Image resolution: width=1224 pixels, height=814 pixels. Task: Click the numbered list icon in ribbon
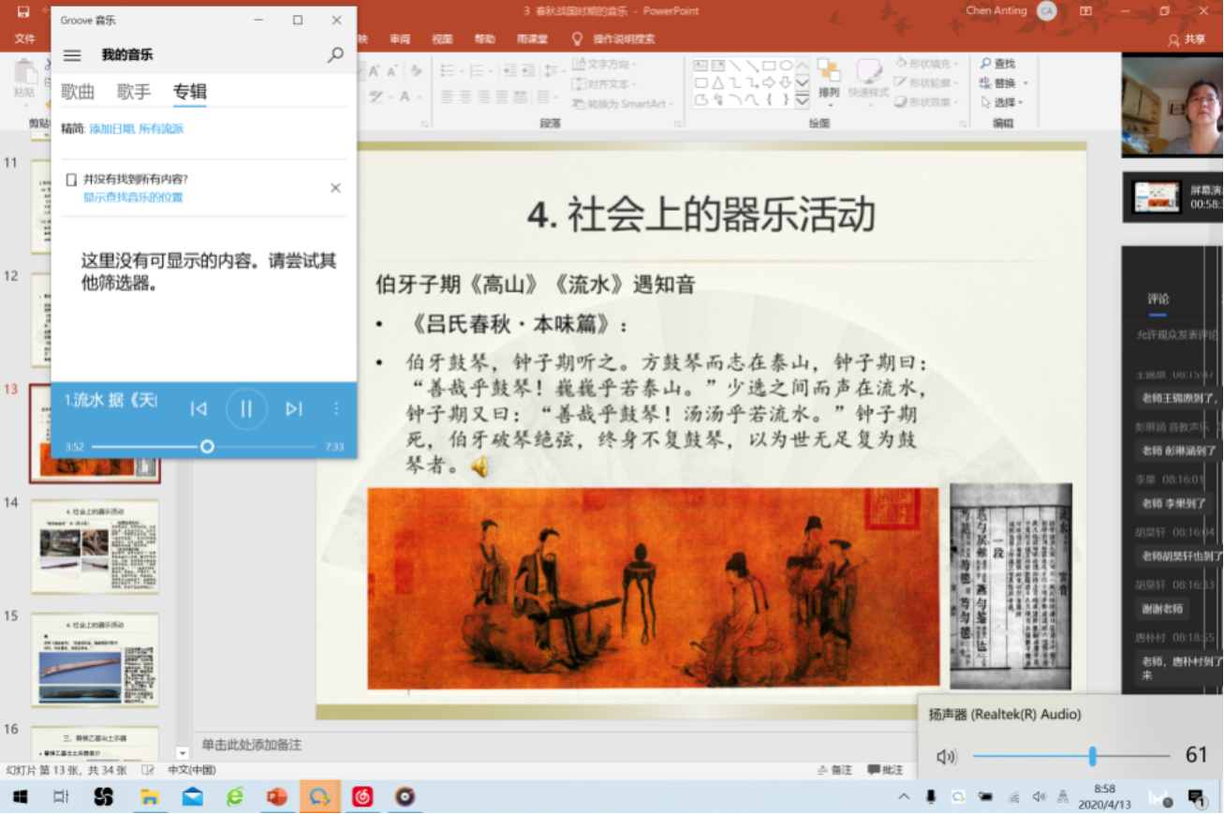(x=479, y=70)
